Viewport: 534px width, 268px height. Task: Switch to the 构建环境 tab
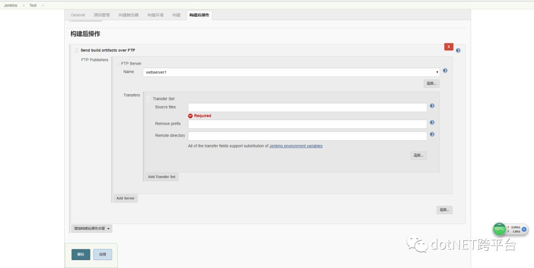[x=155, y=15]
